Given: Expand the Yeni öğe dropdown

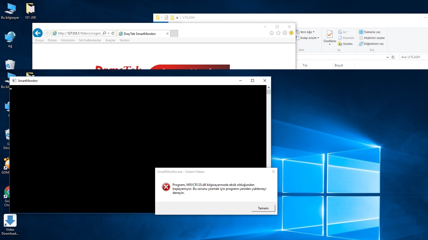Looking at the screenshot, I should coord(307,32).
